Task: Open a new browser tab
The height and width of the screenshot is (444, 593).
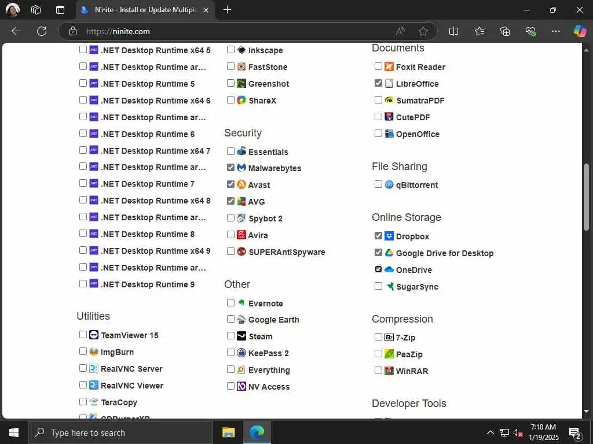Action: 227,10
